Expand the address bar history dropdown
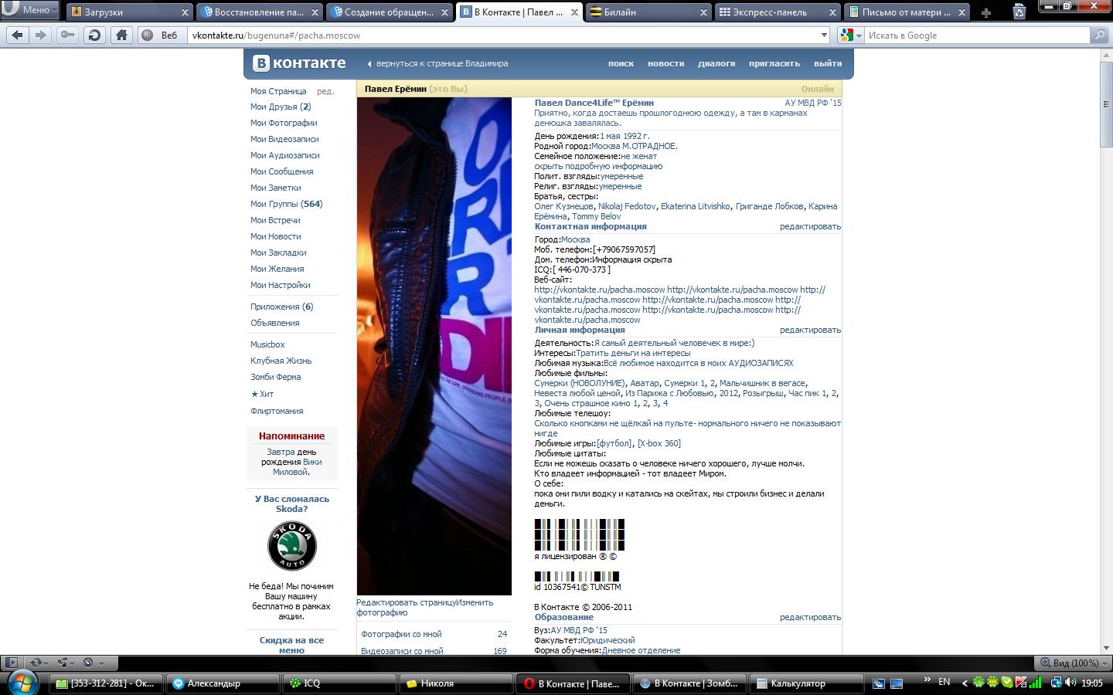Screen dimensions: 1113x695 (824, 35)
